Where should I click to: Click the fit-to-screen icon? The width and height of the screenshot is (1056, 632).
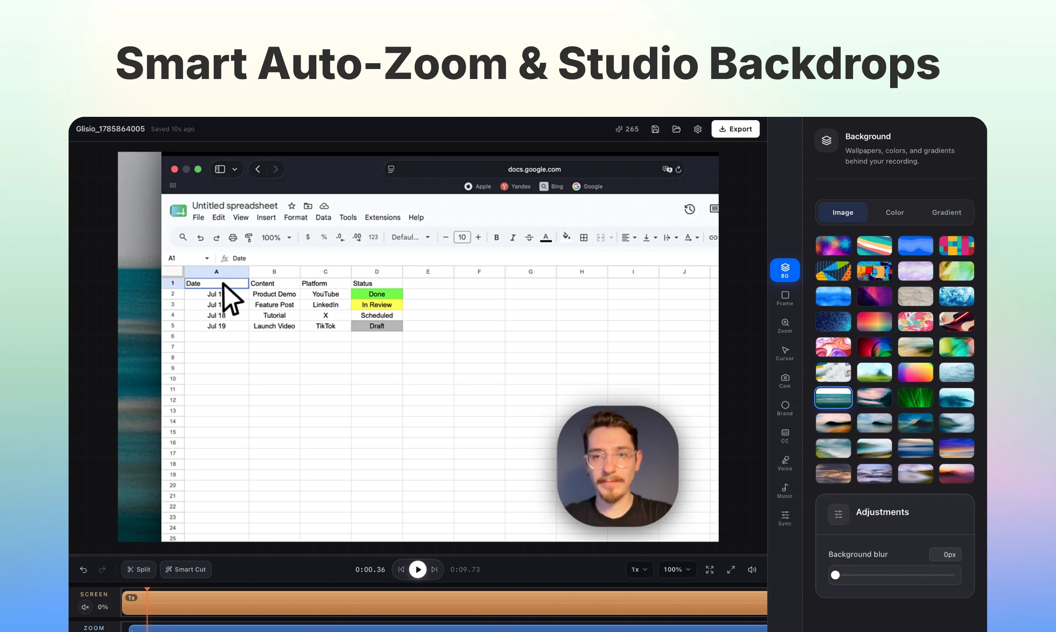coord(709,569)
